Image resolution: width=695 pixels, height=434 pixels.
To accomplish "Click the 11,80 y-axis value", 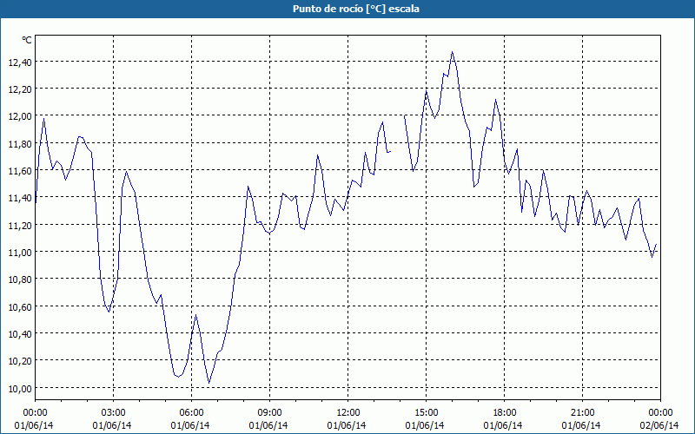I will [x=20, y=144].
